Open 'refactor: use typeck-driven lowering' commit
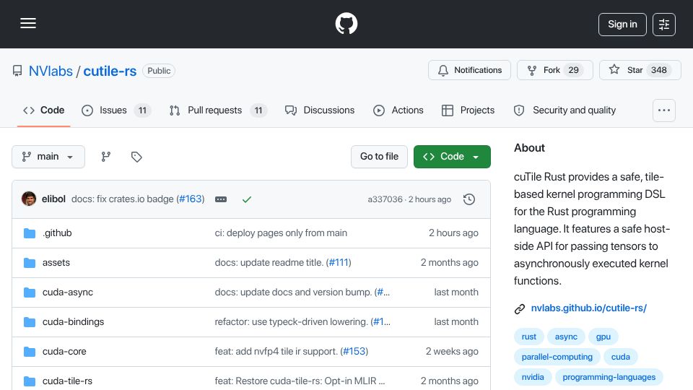This screenshot has width=693, height=390. (291, 322)
